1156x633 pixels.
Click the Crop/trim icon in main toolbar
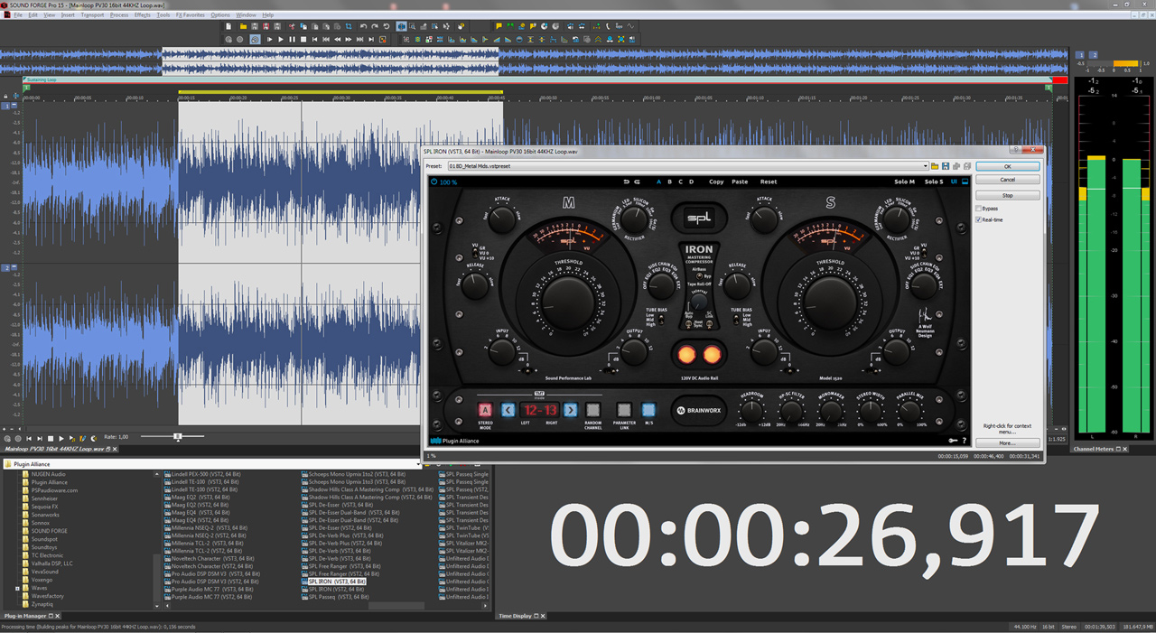(348, 26)
